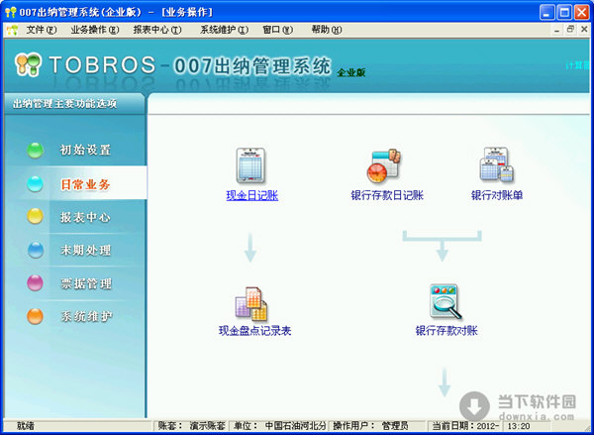The width and height of the screenshot is (594, 435).
Task: Maximize the main application window
Action: [564, 13]
